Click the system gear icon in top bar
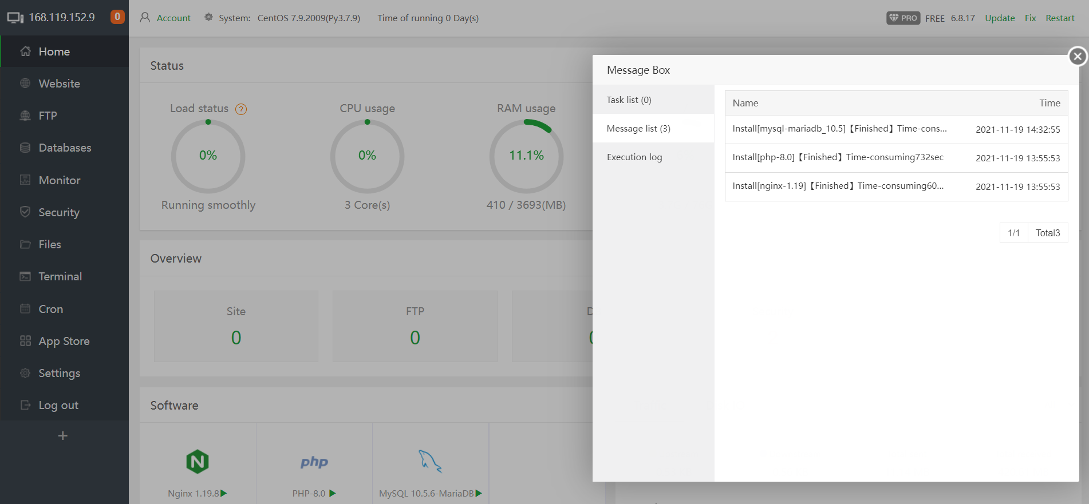The width and height of the screenshot is (1089, 504). coord(209,18)
